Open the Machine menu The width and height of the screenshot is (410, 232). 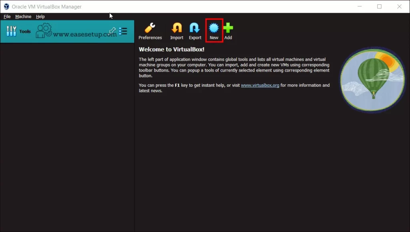click(23, 16)
